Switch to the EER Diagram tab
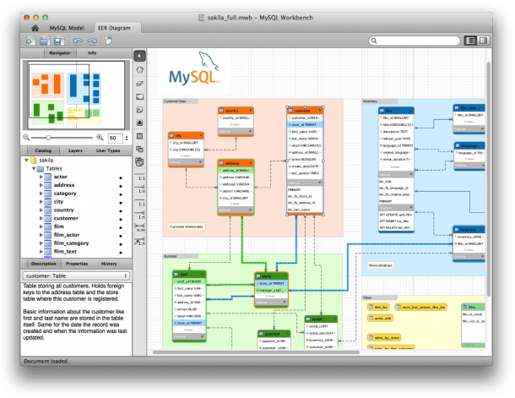 (x=115, y=28)
